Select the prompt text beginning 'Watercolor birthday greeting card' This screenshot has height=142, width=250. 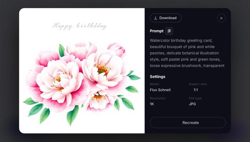point(187,53)
